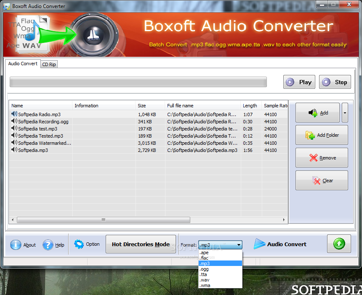The height and width of the screenshot is (295, 362).
Task: Select Softpedia Recording.ogg row
Action: click(148, 122)
